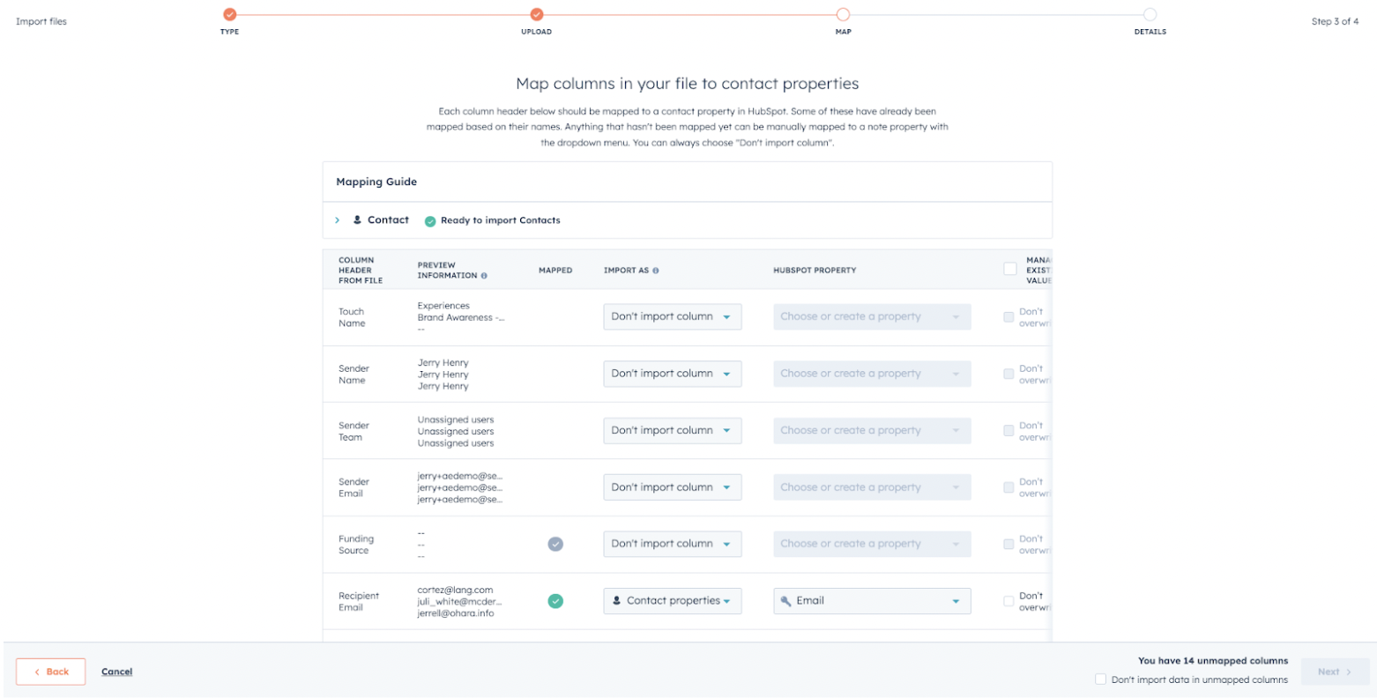Click the Upload step checkmark icon
The height and width of the screenshot is (698, 1377).
tap(538, 14)
